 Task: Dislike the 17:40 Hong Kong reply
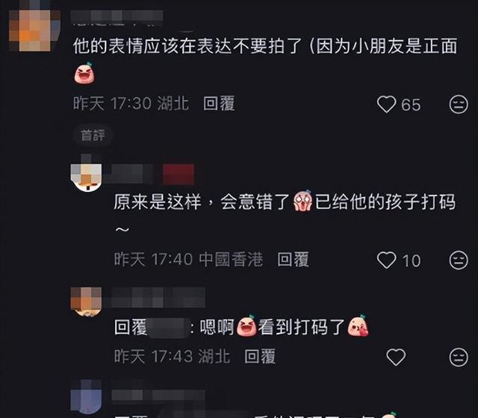(x=459, y=261)
